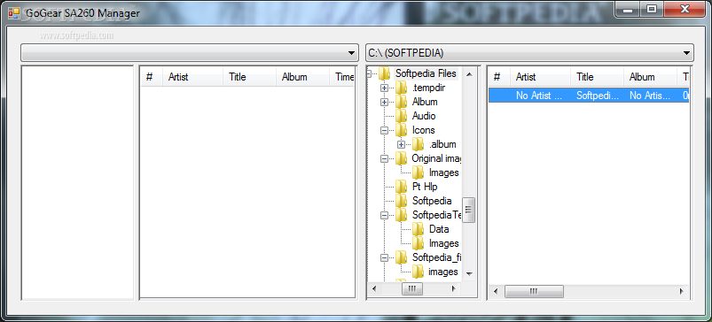The width and height of the screenshot is (712, 322).
Task: Sort computer list by Title column
Action: coord(597,77)
